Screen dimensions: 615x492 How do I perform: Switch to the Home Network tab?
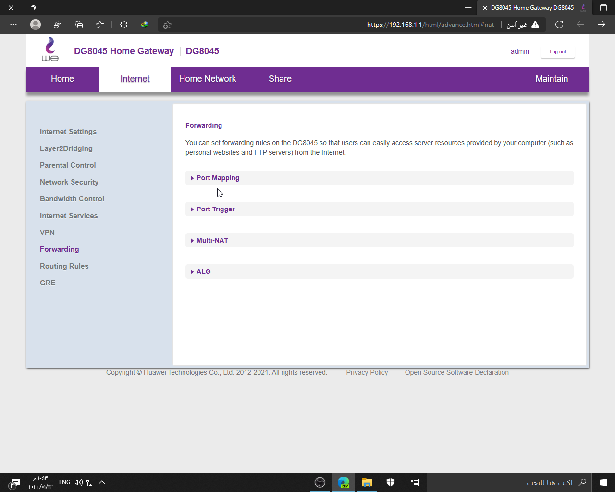(208, 79)
